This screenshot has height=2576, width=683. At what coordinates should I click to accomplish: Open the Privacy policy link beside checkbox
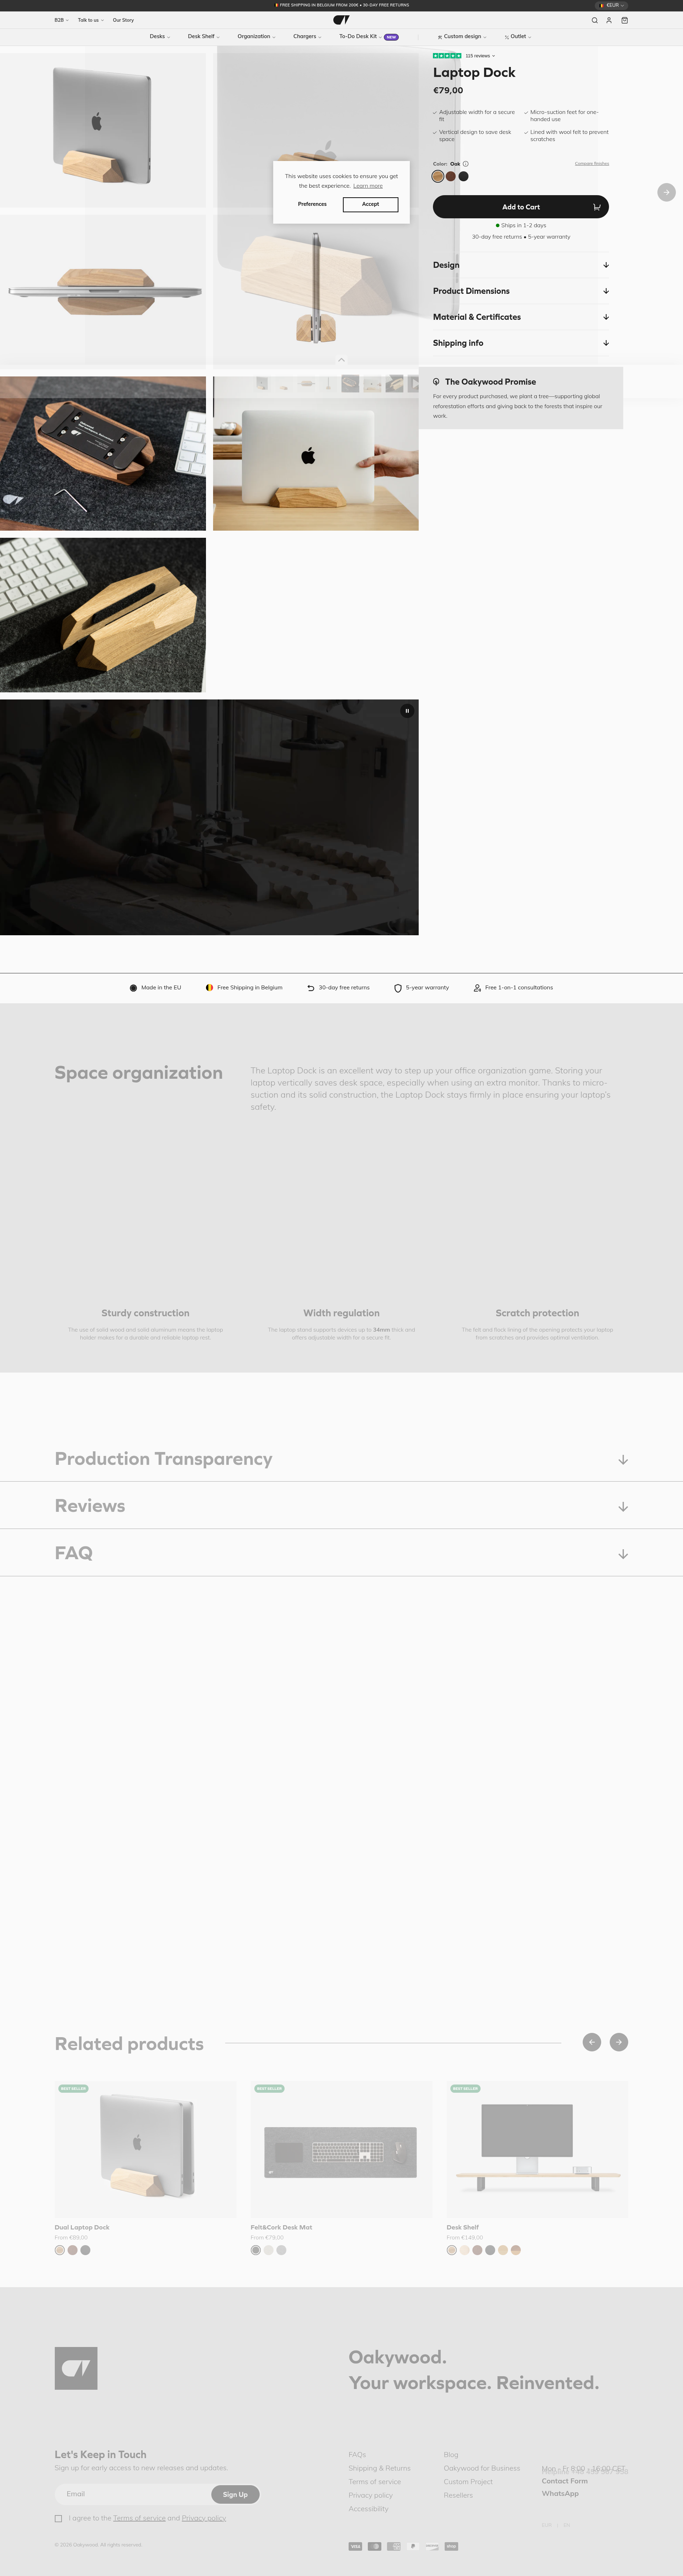pyautogui.click(x=204, y=2518)
